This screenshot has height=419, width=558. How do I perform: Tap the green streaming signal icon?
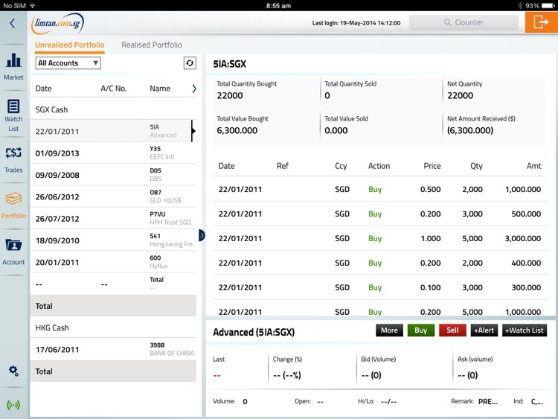point(13,405)
